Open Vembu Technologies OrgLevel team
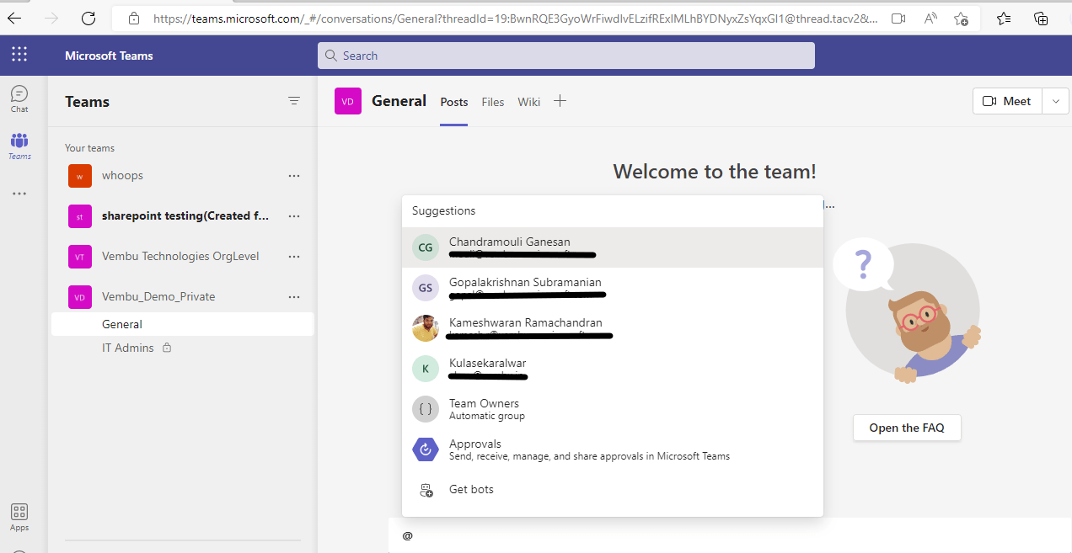The width and height of the screenshot is (1072, 553). point(180,257)
